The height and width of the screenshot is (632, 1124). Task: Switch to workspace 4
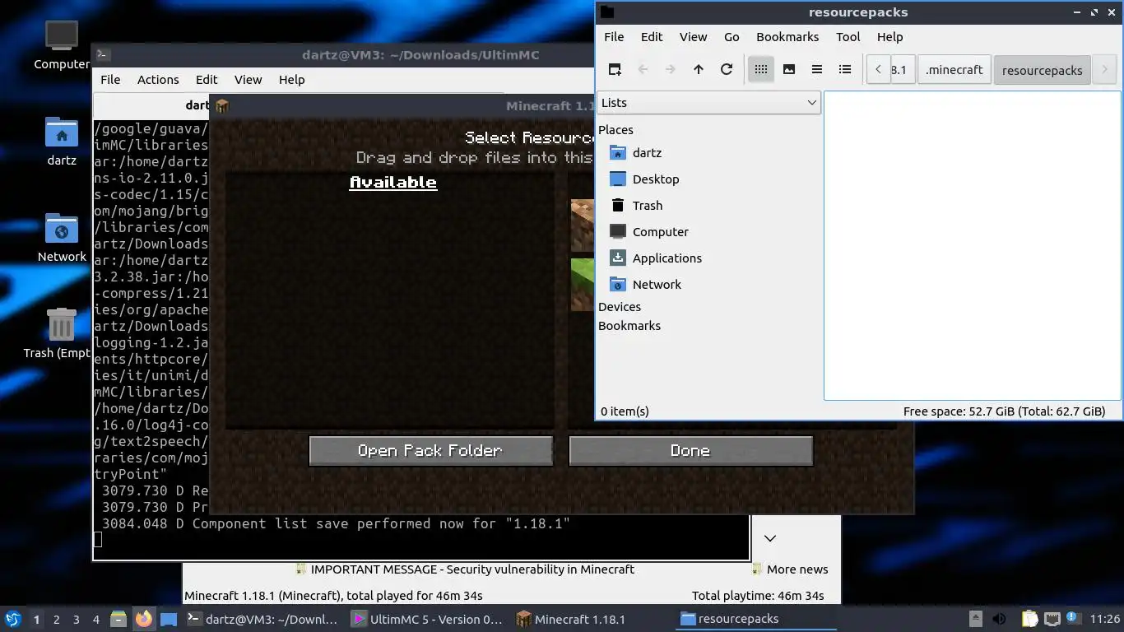(x=95, y=620)
